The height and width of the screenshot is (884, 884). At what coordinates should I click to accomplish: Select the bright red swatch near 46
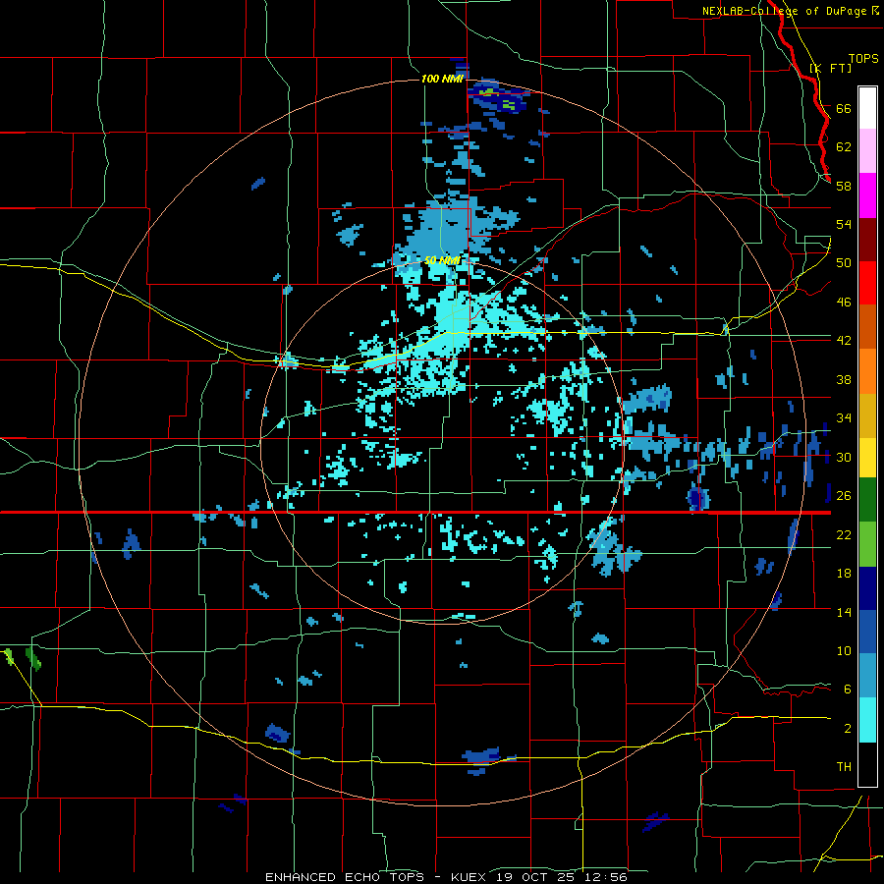tap(867, 283)
